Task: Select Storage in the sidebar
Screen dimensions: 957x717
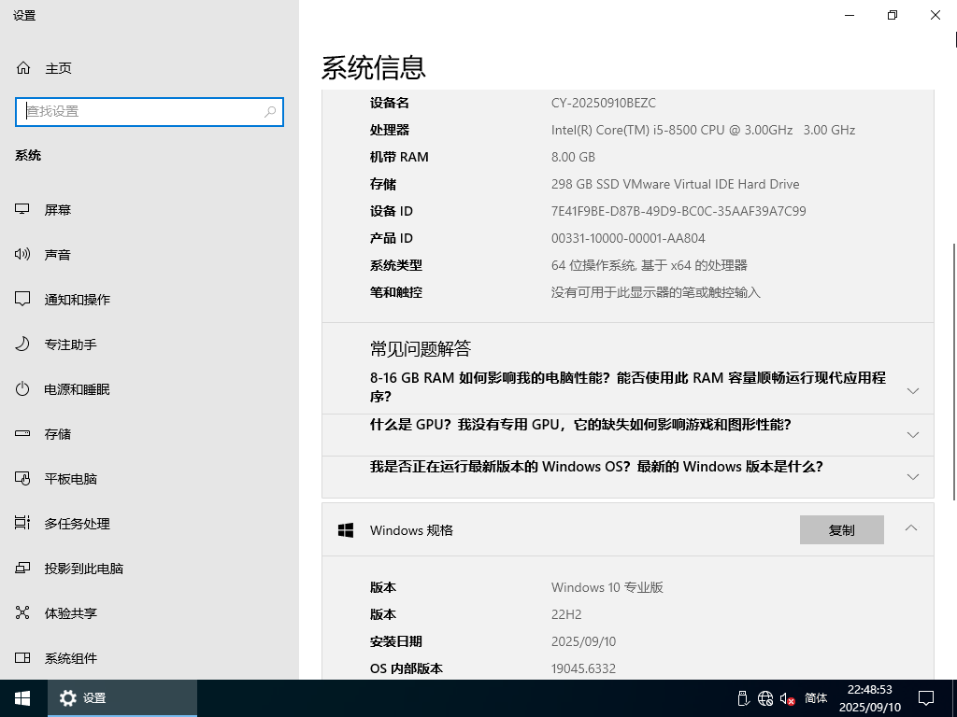Action: [57, 434]
